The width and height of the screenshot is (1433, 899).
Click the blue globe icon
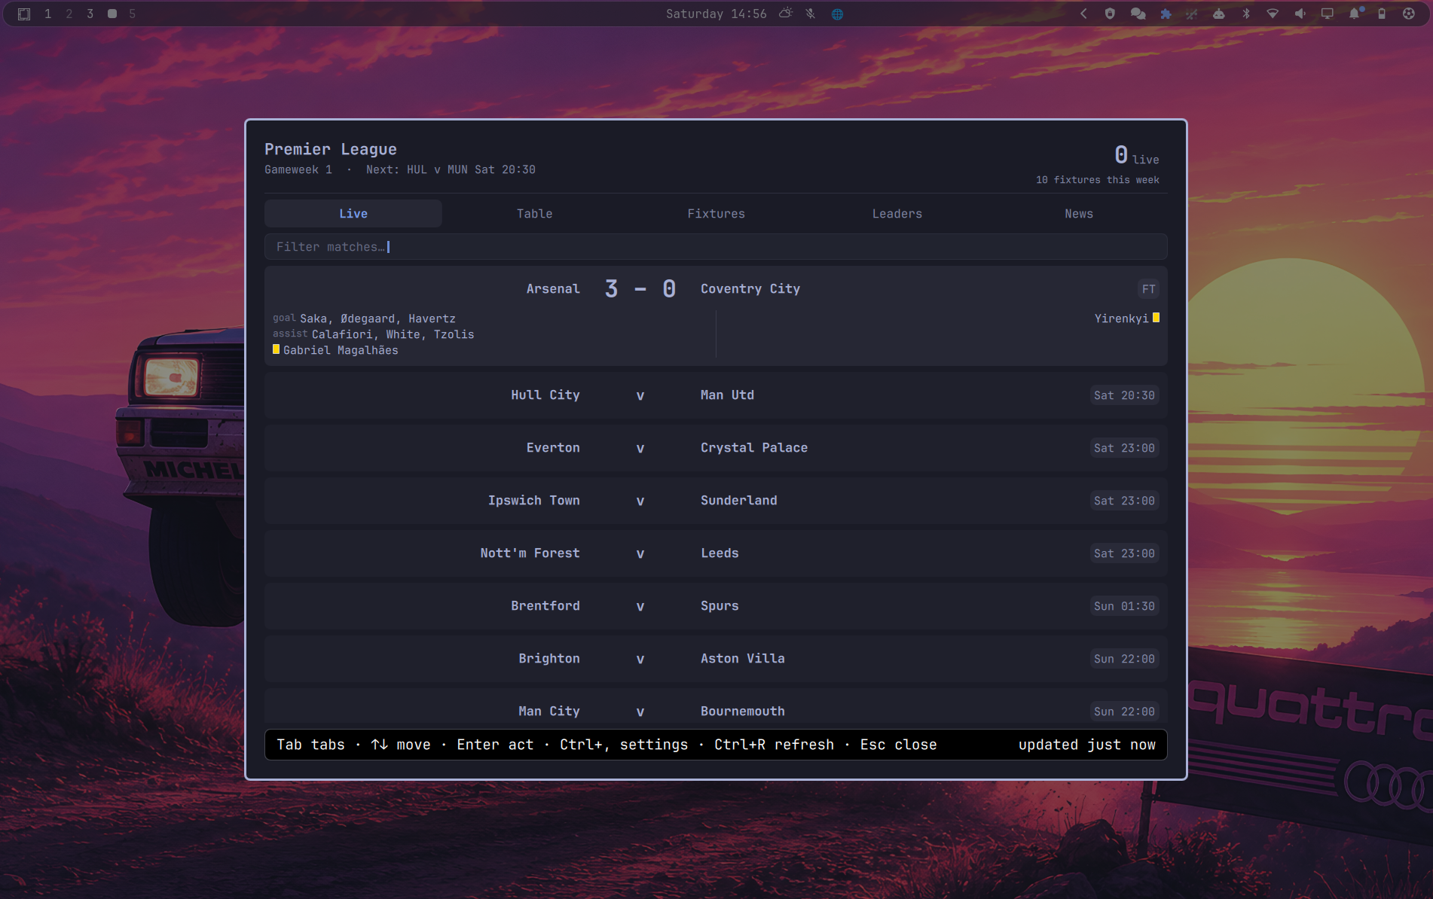tap(837, 14)
